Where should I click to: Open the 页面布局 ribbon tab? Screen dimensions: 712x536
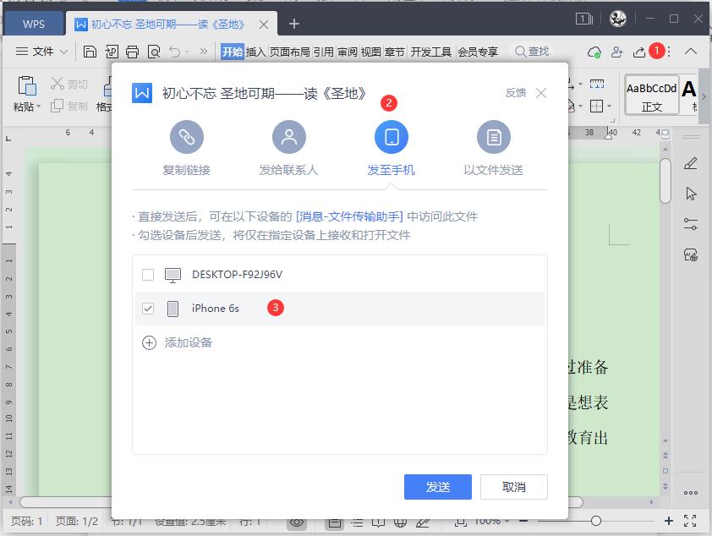pyautogui.click(x=289, y=52)
